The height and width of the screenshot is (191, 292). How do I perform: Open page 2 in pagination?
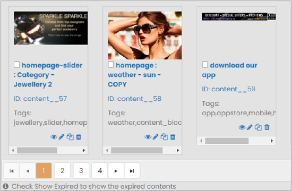point(63,171)
